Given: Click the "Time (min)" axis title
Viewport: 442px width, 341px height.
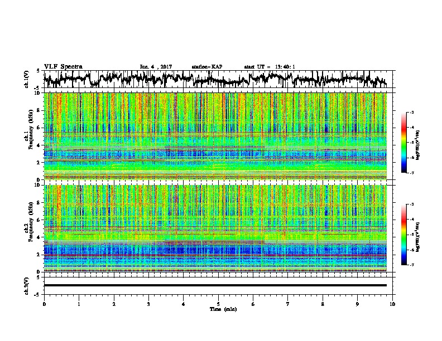Looking at the screenshot, I should click(x=223, y=309).
